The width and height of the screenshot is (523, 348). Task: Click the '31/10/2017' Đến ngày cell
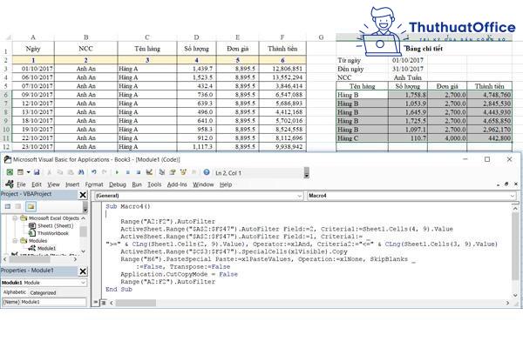408,69
